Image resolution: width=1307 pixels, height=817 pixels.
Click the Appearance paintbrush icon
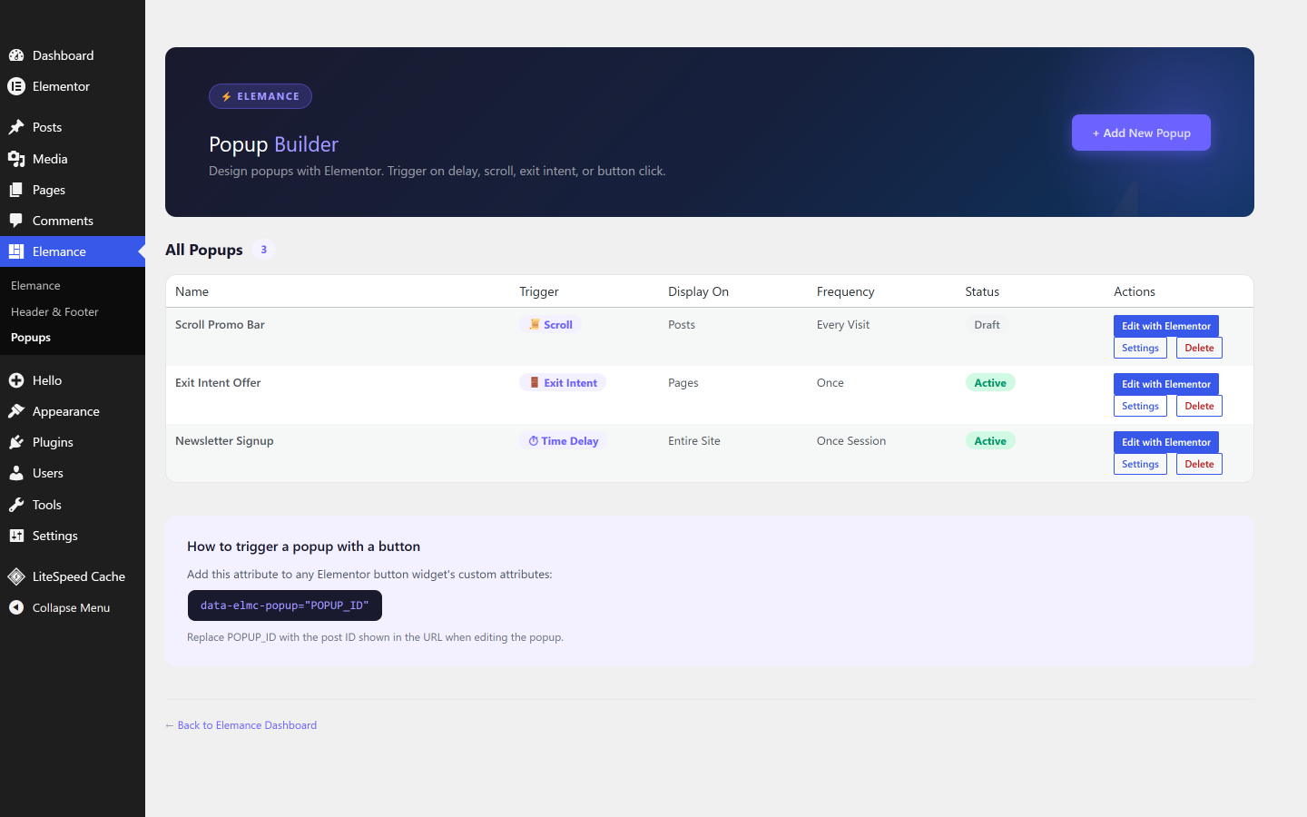click(x=16, y=411)
